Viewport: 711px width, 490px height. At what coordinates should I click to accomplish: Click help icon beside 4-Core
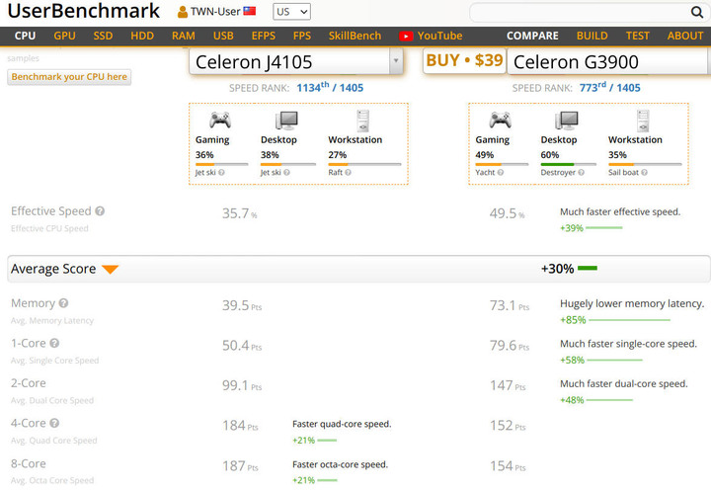[54, 423]
